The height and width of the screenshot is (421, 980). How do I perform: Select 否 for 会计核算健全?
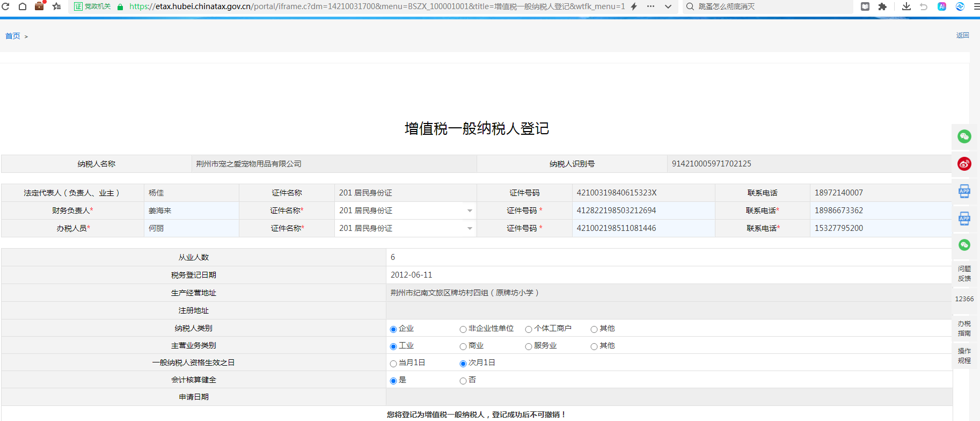[x=463, y=381]
